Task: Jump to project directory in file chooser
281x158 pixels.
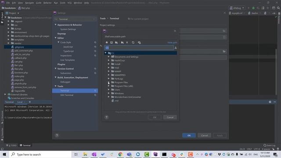Action: [116, 43]
